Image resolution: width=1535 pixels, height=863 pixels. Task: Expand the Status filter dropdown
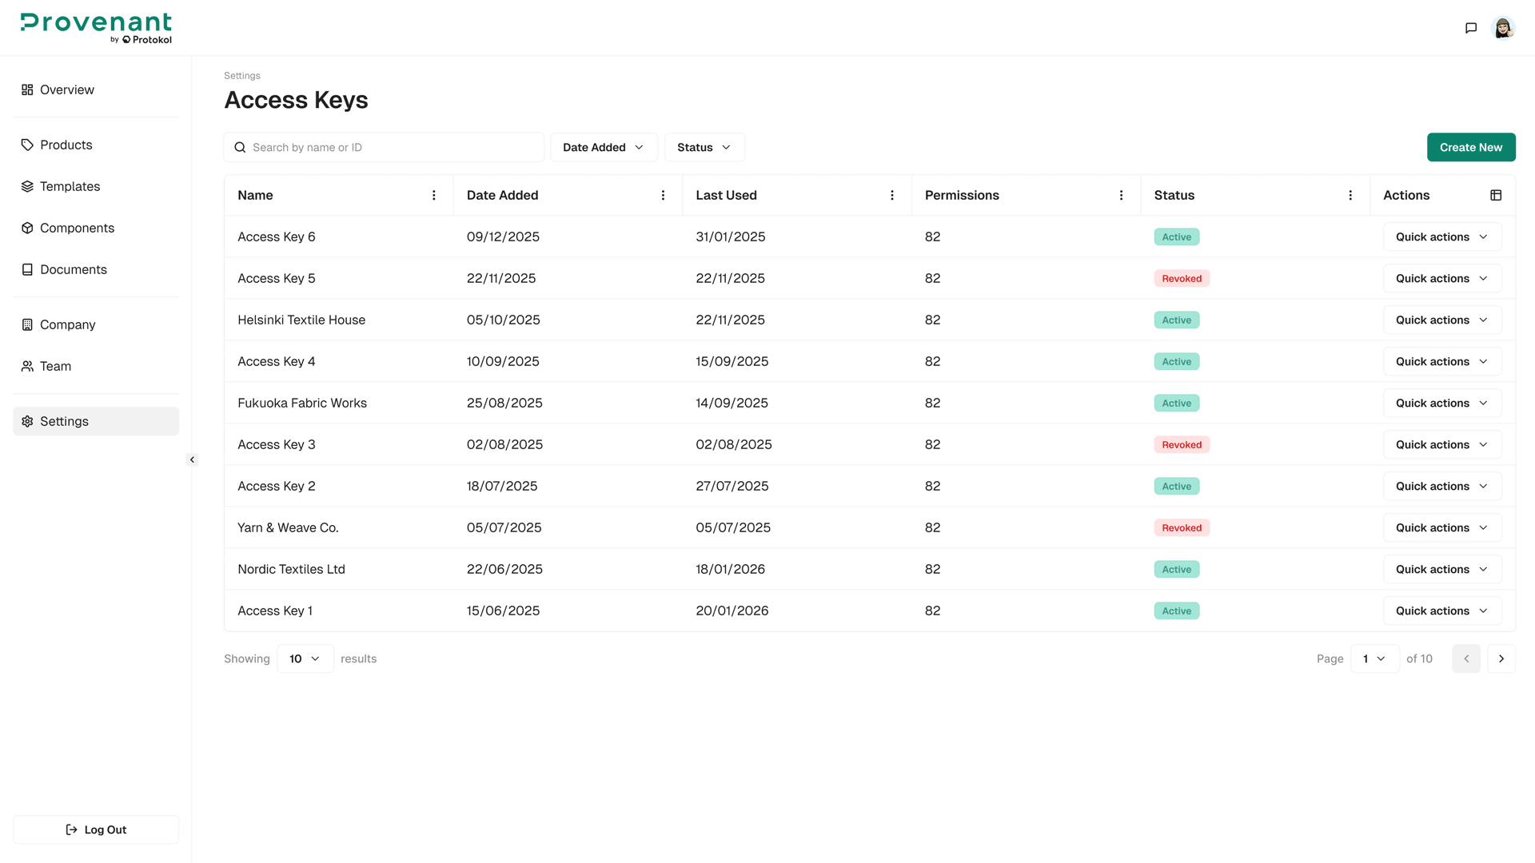click(704, 147)
